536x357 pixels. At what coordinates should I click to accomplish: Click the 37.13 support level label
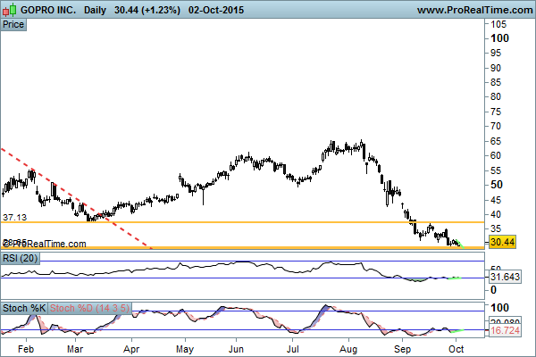(14, 217)
